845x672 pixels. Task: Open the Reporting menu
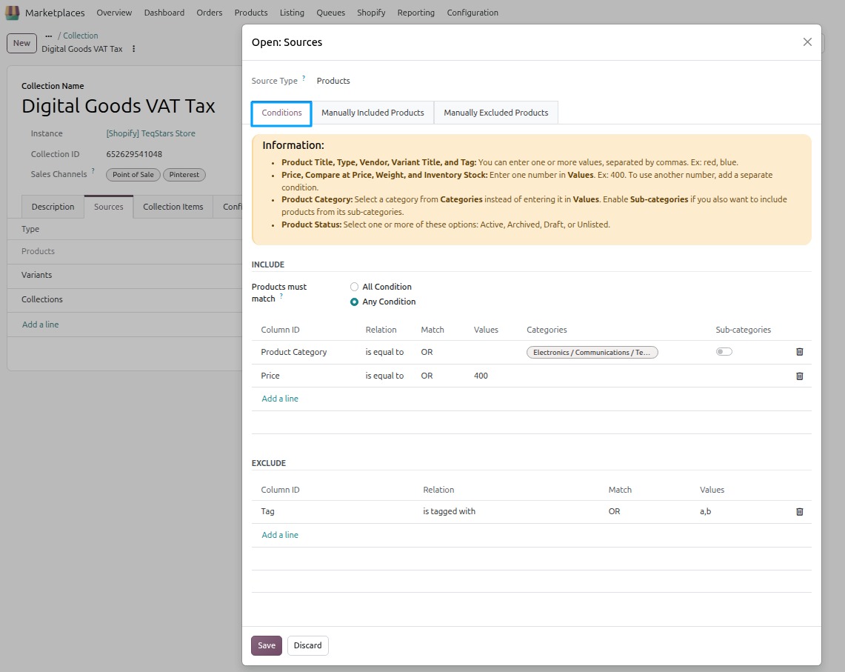click(415, 13)
